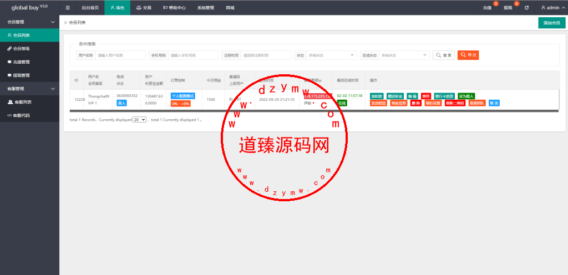Open the 提现 notification in top bar
This screenshot has width=568, height=275.
(x=508, y=8)
